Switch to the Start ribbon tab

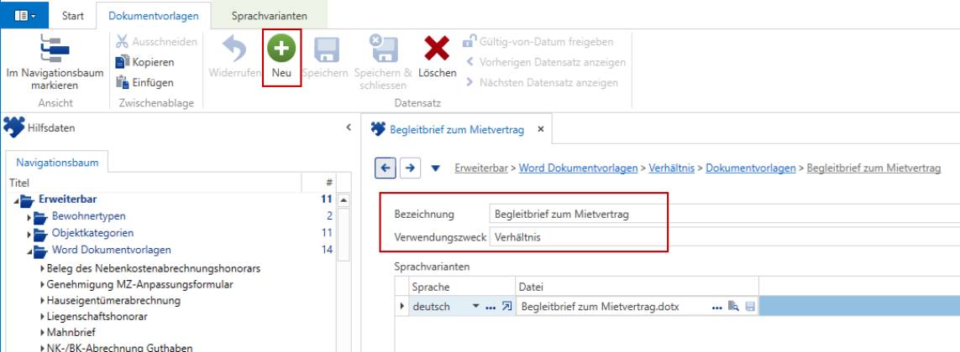[73, 15]
